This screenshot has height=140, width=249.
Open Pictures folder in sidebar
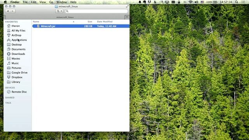16,68
